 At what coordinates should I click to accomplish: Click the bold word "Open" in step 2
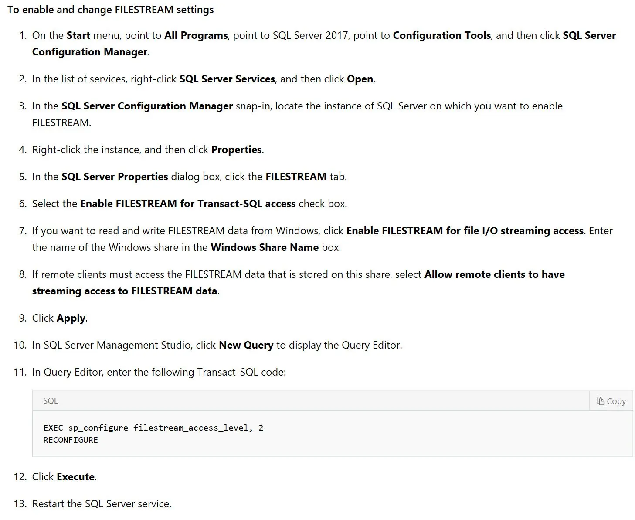(x=360, y=79)
